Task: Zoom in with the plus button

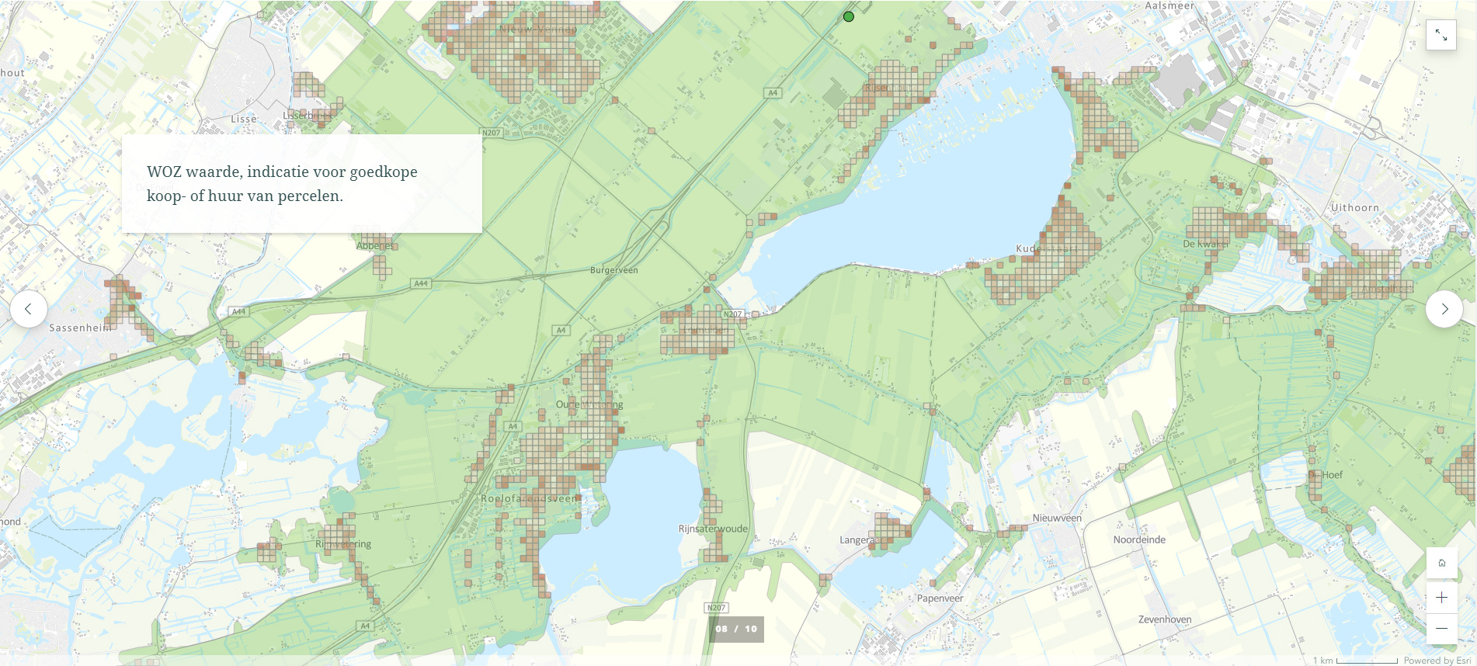Action: point(1441,598)
